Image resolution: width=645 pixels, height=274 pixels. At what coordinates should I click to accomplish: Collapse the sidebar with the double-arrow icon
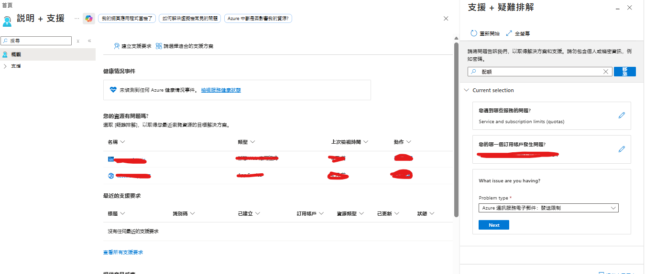tap(89, 41)
